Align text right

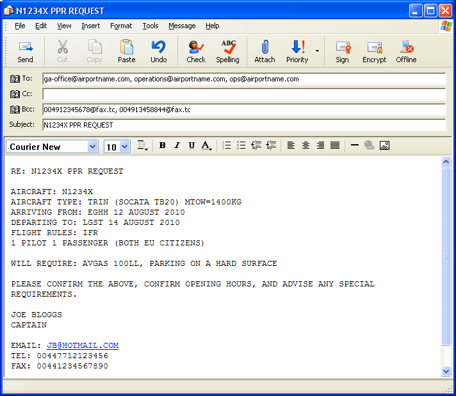click(320, 145)
